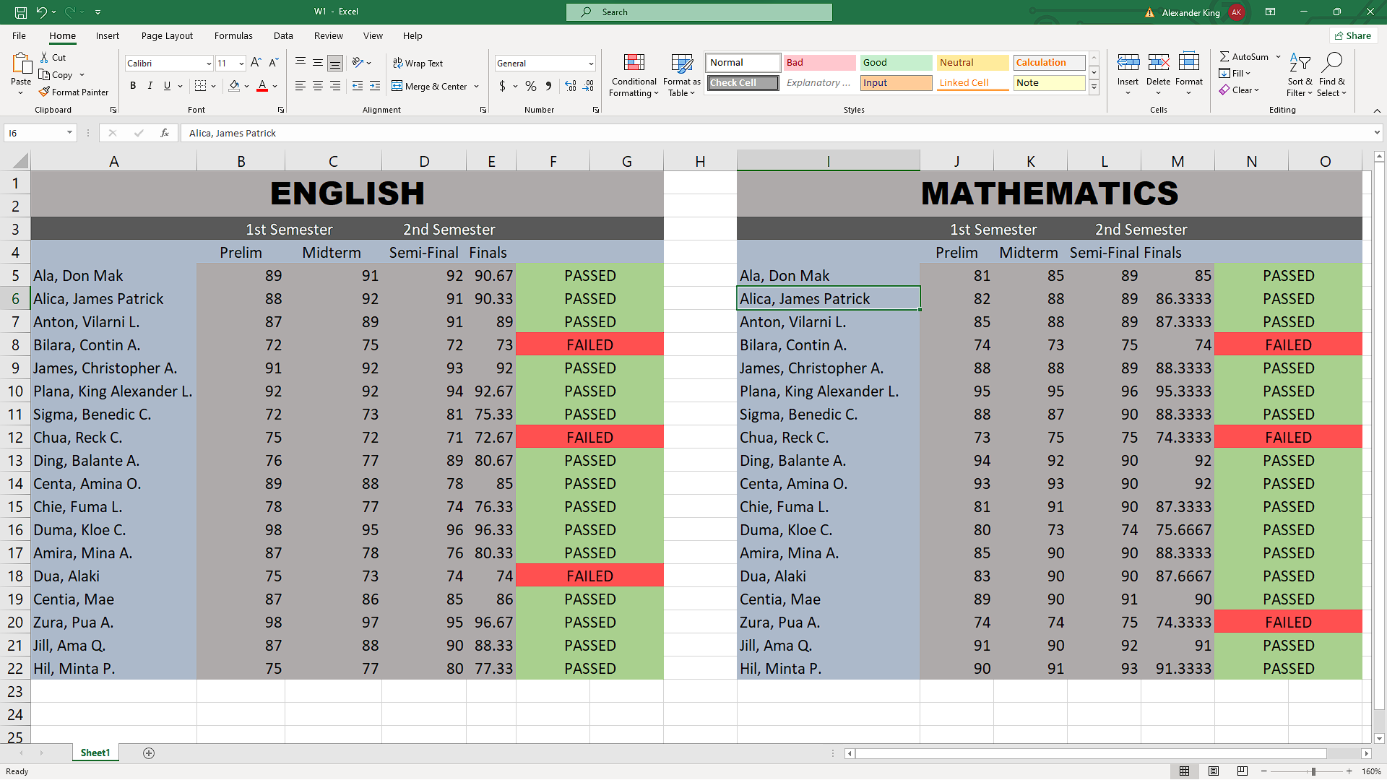Increase font size with larger A icon

pyautogui.click(x=256, y=64)
